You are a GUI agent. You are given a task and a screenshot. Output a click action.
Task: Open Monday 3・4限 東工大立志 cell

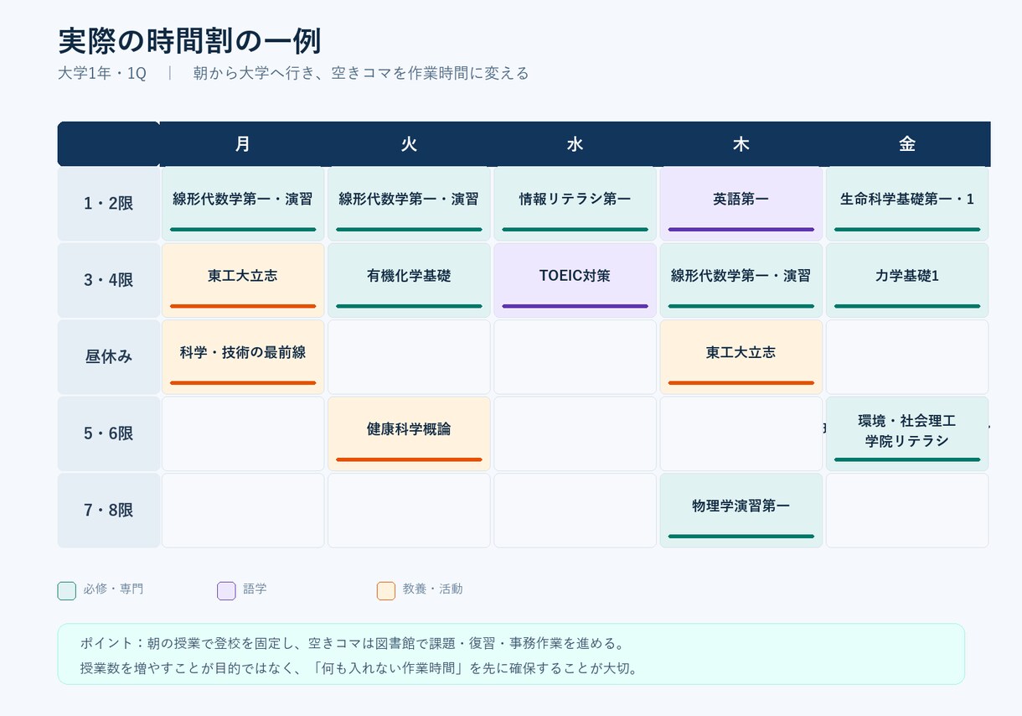[x=243, y=280]
